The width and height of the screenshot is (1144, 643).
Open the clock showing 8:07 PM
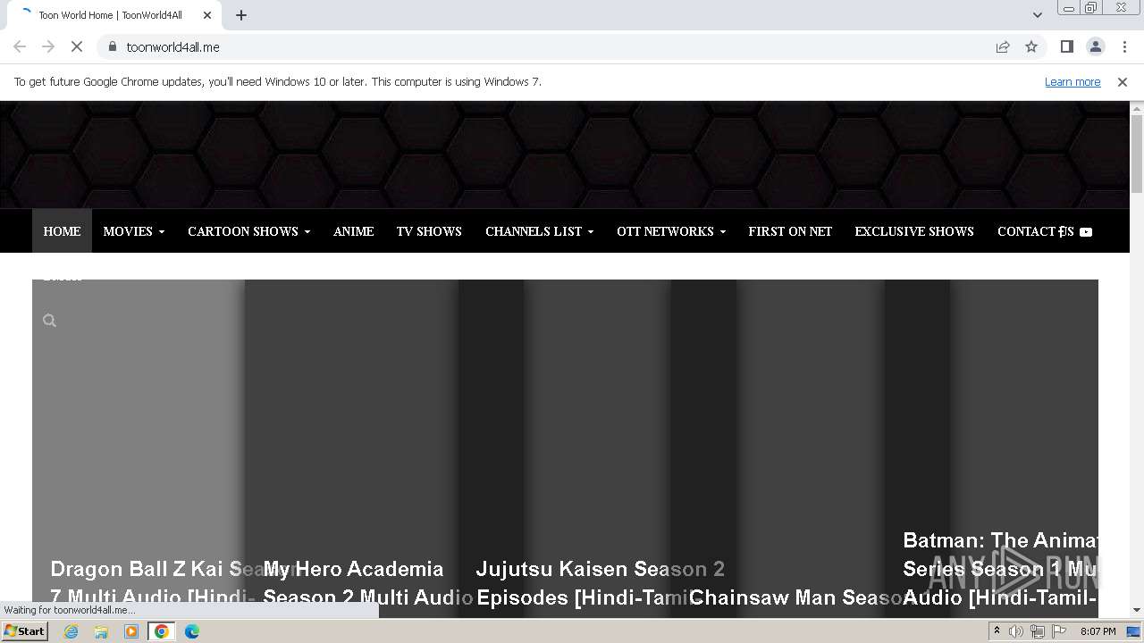coord(1098,631)
